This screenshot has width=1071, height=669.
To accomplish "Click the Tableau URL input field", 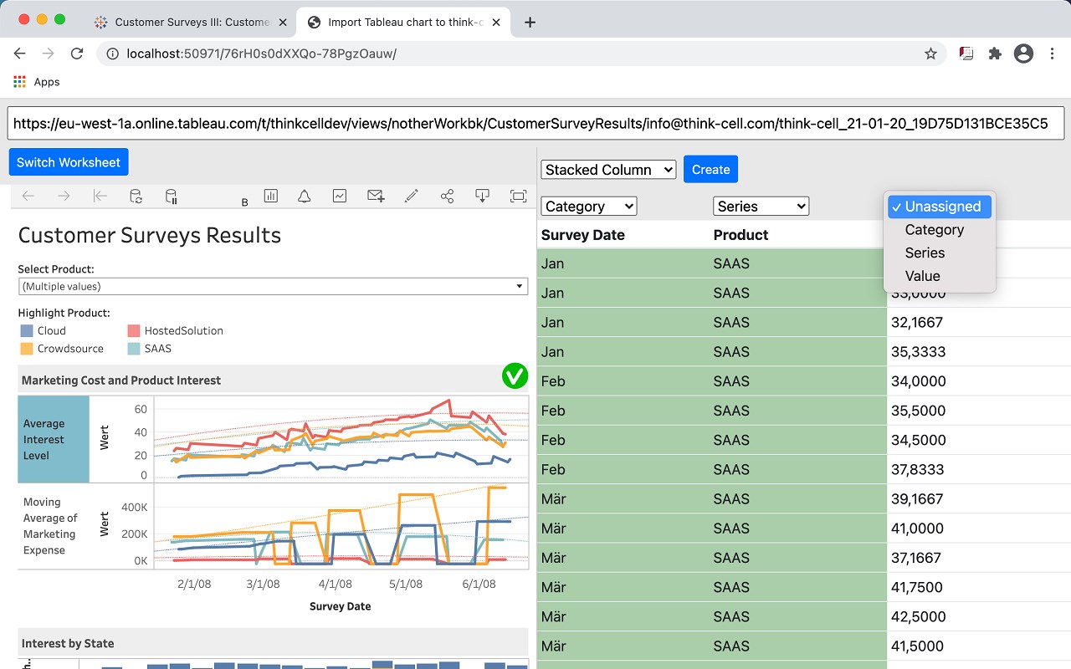I will (x=535, y=124).
